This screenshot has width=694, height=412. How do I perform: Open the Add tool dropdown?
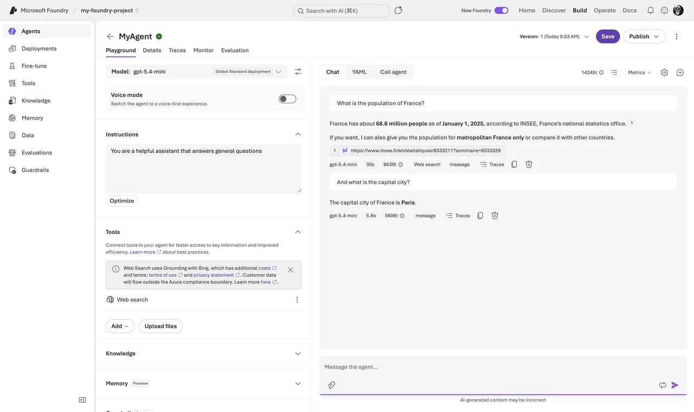[120, 326]
